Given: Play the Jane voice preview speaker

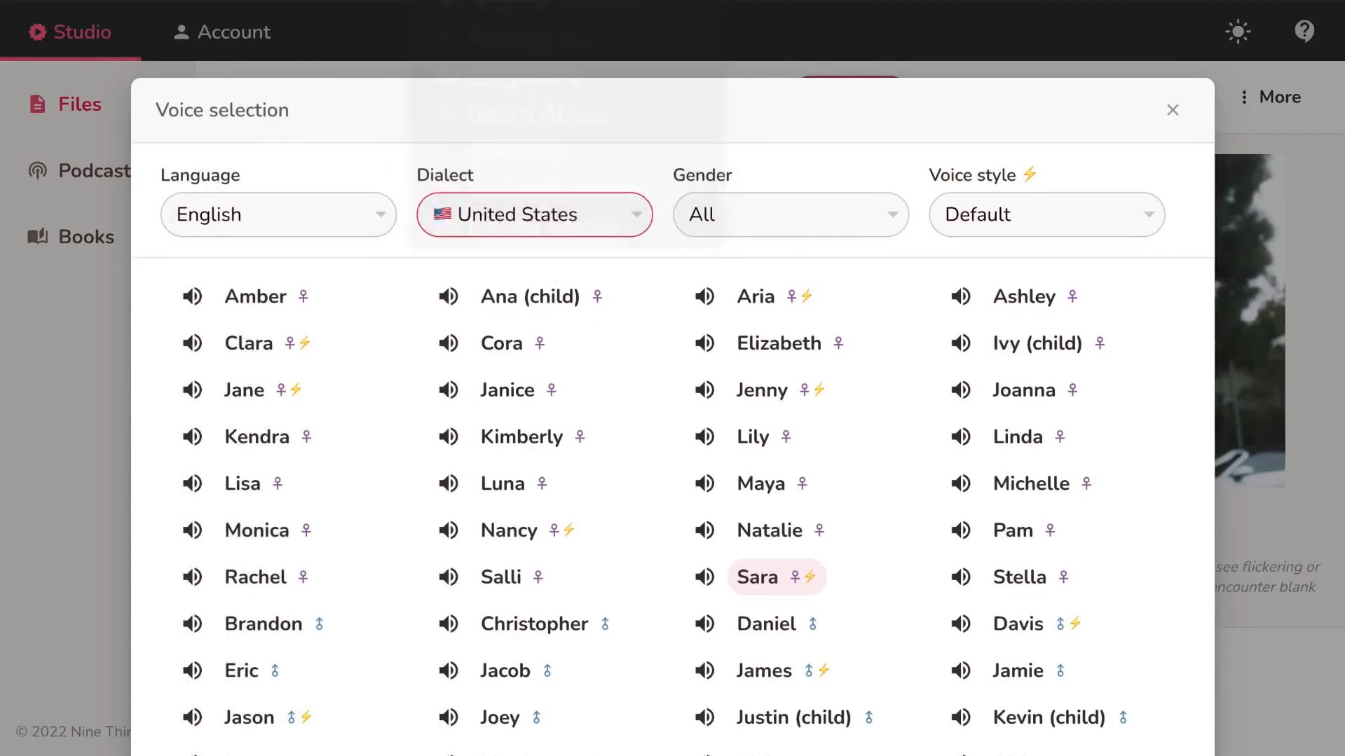Looking at the screenshot, I should (x=192, y=390).
